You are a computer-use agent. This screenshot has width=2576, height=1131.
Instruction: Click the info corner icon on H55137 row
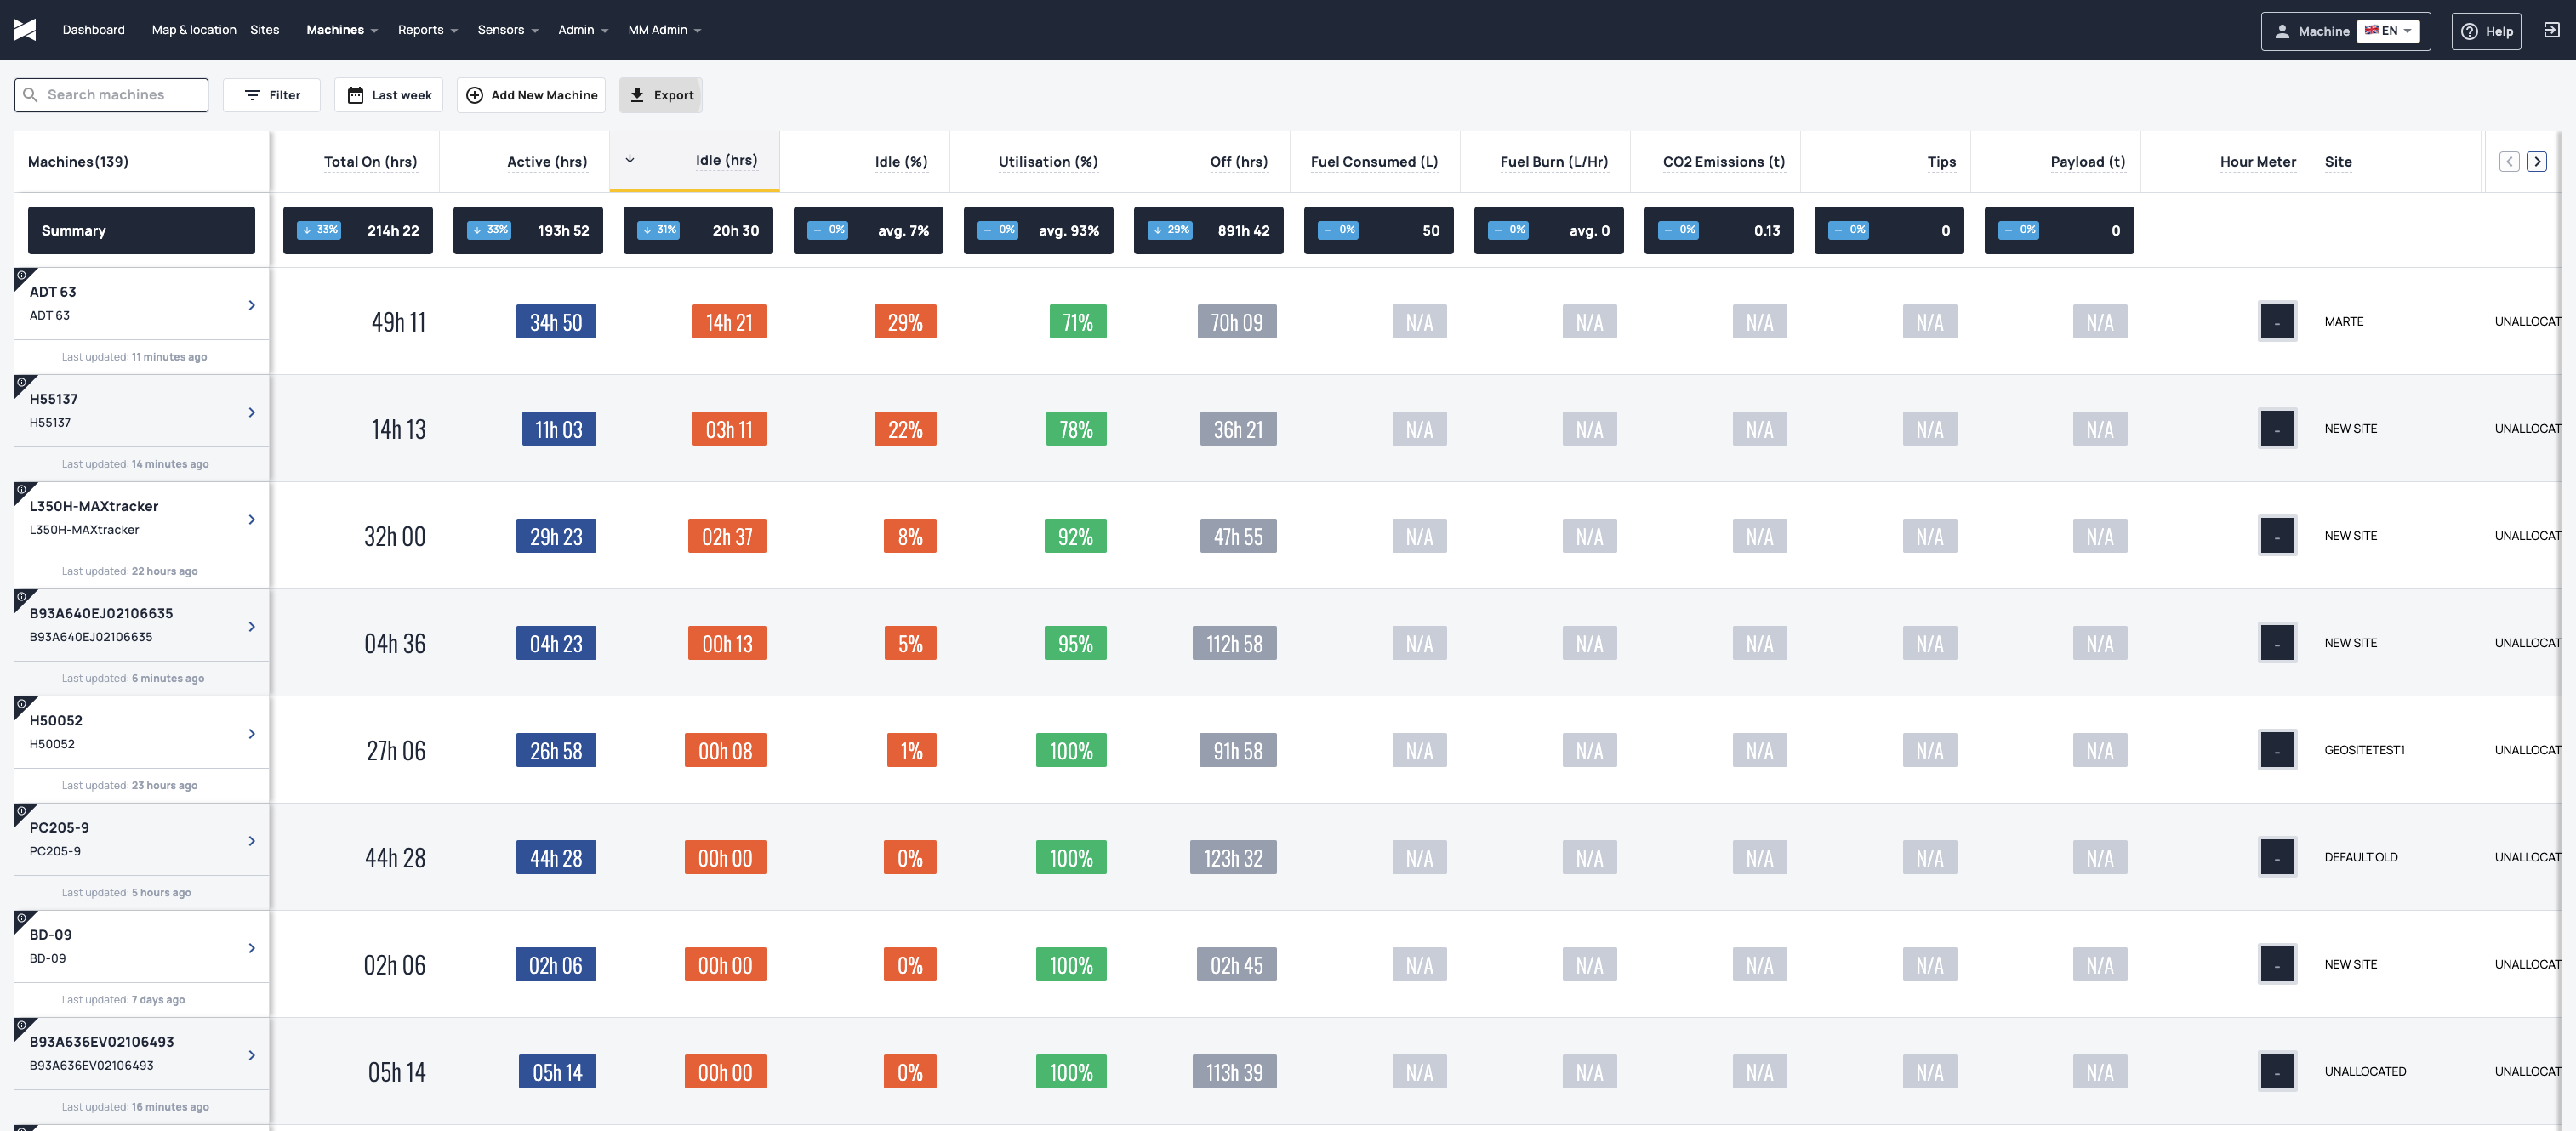click(21, 382)
